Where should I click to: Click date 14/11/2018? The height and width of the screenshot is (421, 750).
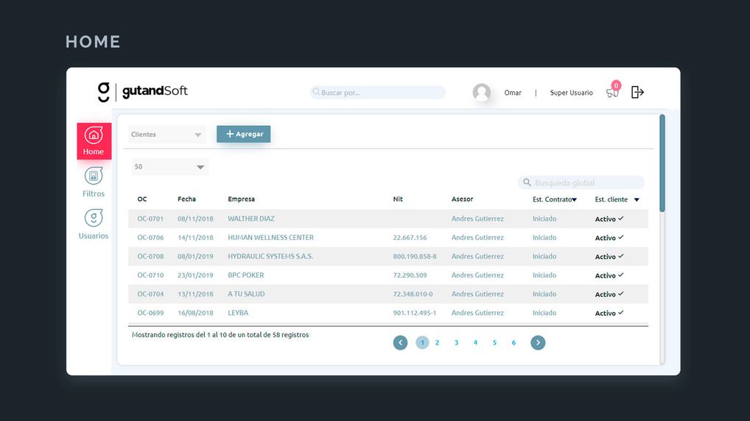coord(195,238)
